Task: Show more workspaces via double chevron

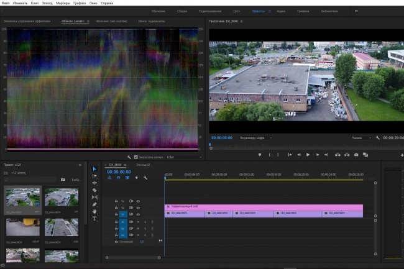Action: (356, 11)
